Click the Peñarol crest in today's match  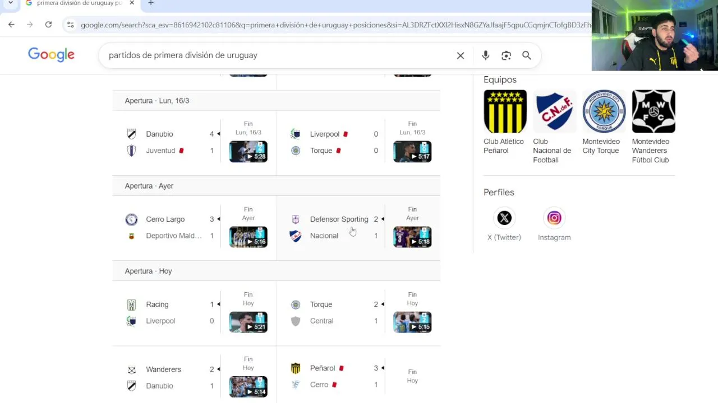(296, 368)
